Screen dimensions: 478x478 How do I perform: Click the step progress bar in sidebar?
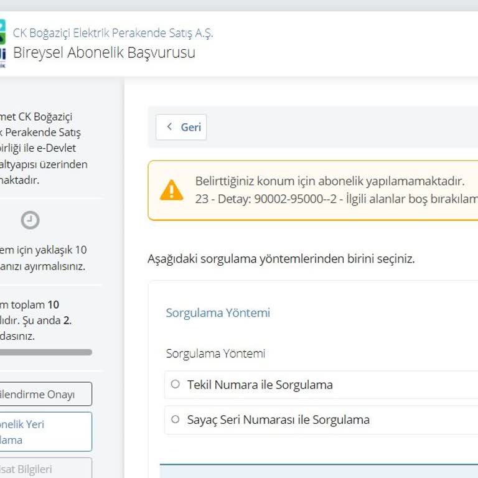tap(45, 352)
